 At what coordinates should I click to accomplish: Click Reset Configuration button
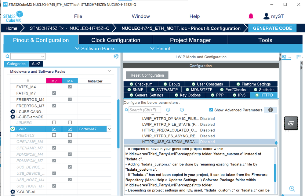click(147, 75)
